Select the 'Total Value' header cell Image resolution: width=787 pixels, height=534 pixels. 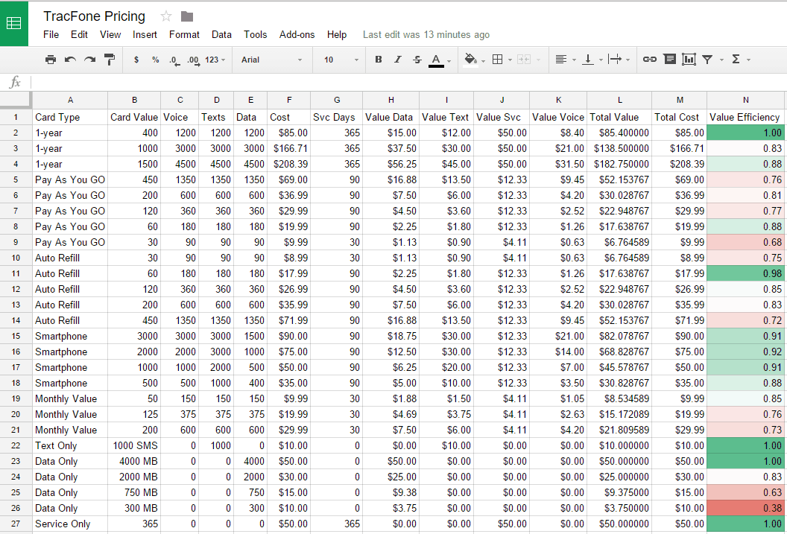click(619, 117)
